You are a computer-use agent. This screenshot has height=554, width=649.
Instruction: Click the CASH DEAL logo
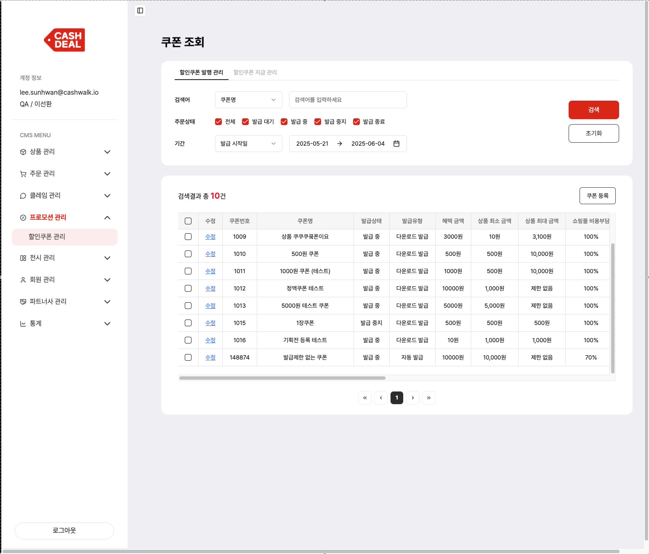tap(65, 40)
